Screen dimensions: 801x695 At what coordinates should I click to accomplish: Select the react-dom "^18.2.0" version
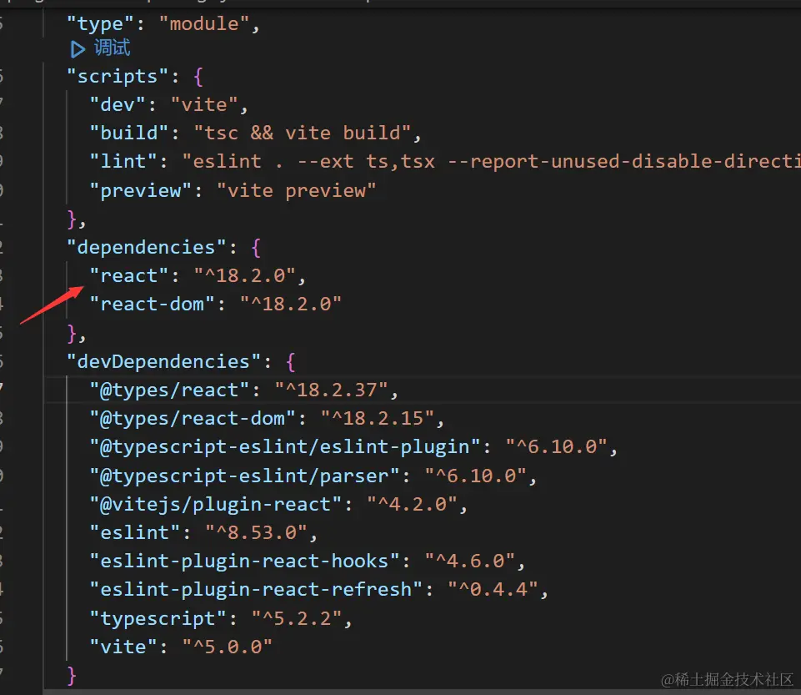click(x=291, y=305)
